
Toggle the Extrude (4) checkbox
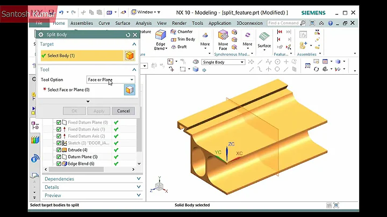[x=59, y=150]
